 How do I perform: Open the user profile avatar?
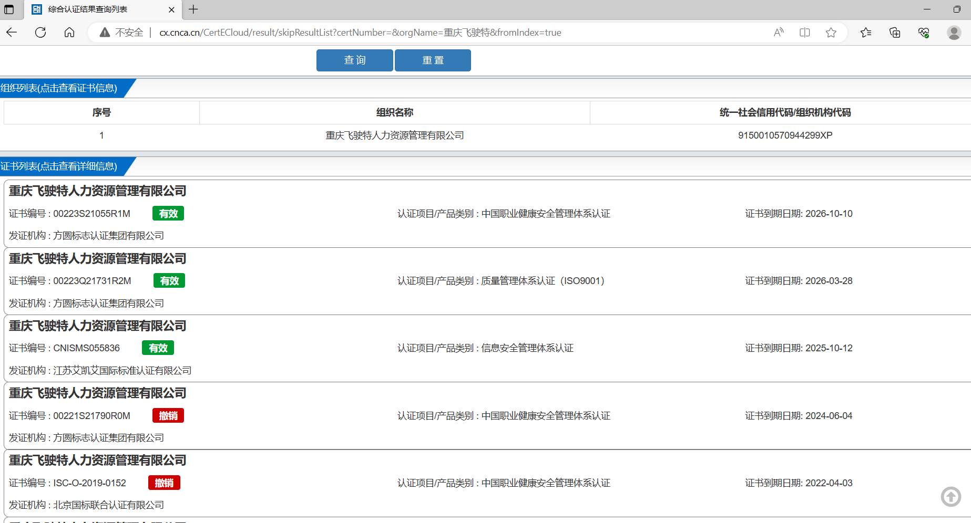tap(954, 33)
